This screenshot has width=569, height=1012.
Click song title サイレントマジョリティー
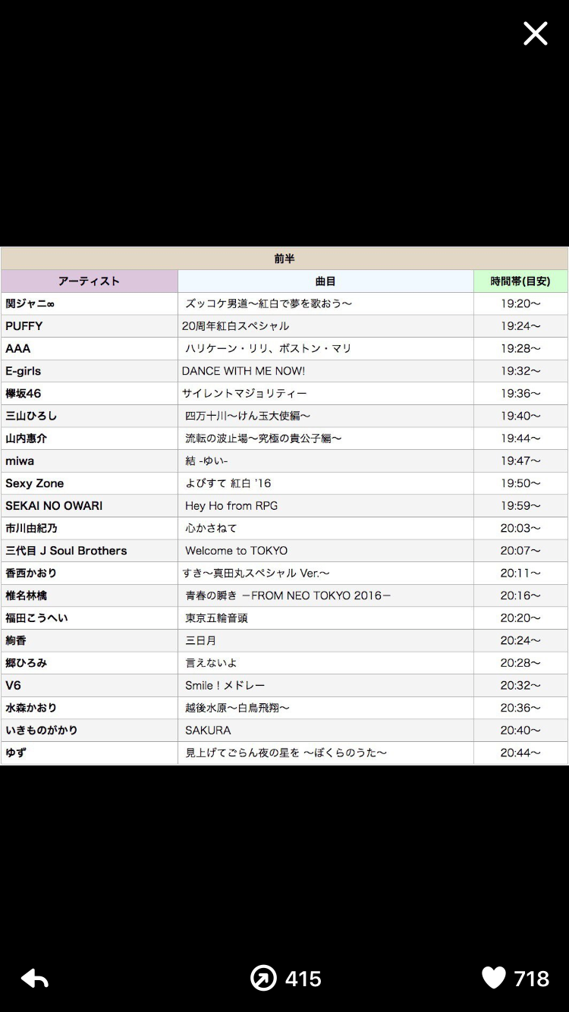(x=244, y=393)
